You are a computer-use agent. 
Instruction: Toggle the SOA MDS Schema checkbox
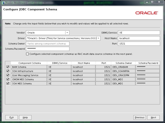(8, 83)
